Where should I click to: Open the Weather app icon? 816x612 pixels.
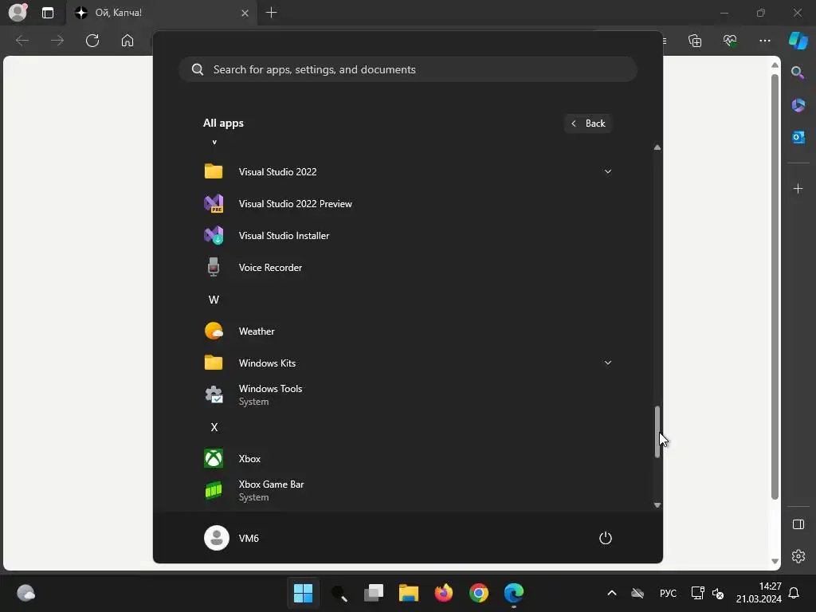(x=214, y=331)
